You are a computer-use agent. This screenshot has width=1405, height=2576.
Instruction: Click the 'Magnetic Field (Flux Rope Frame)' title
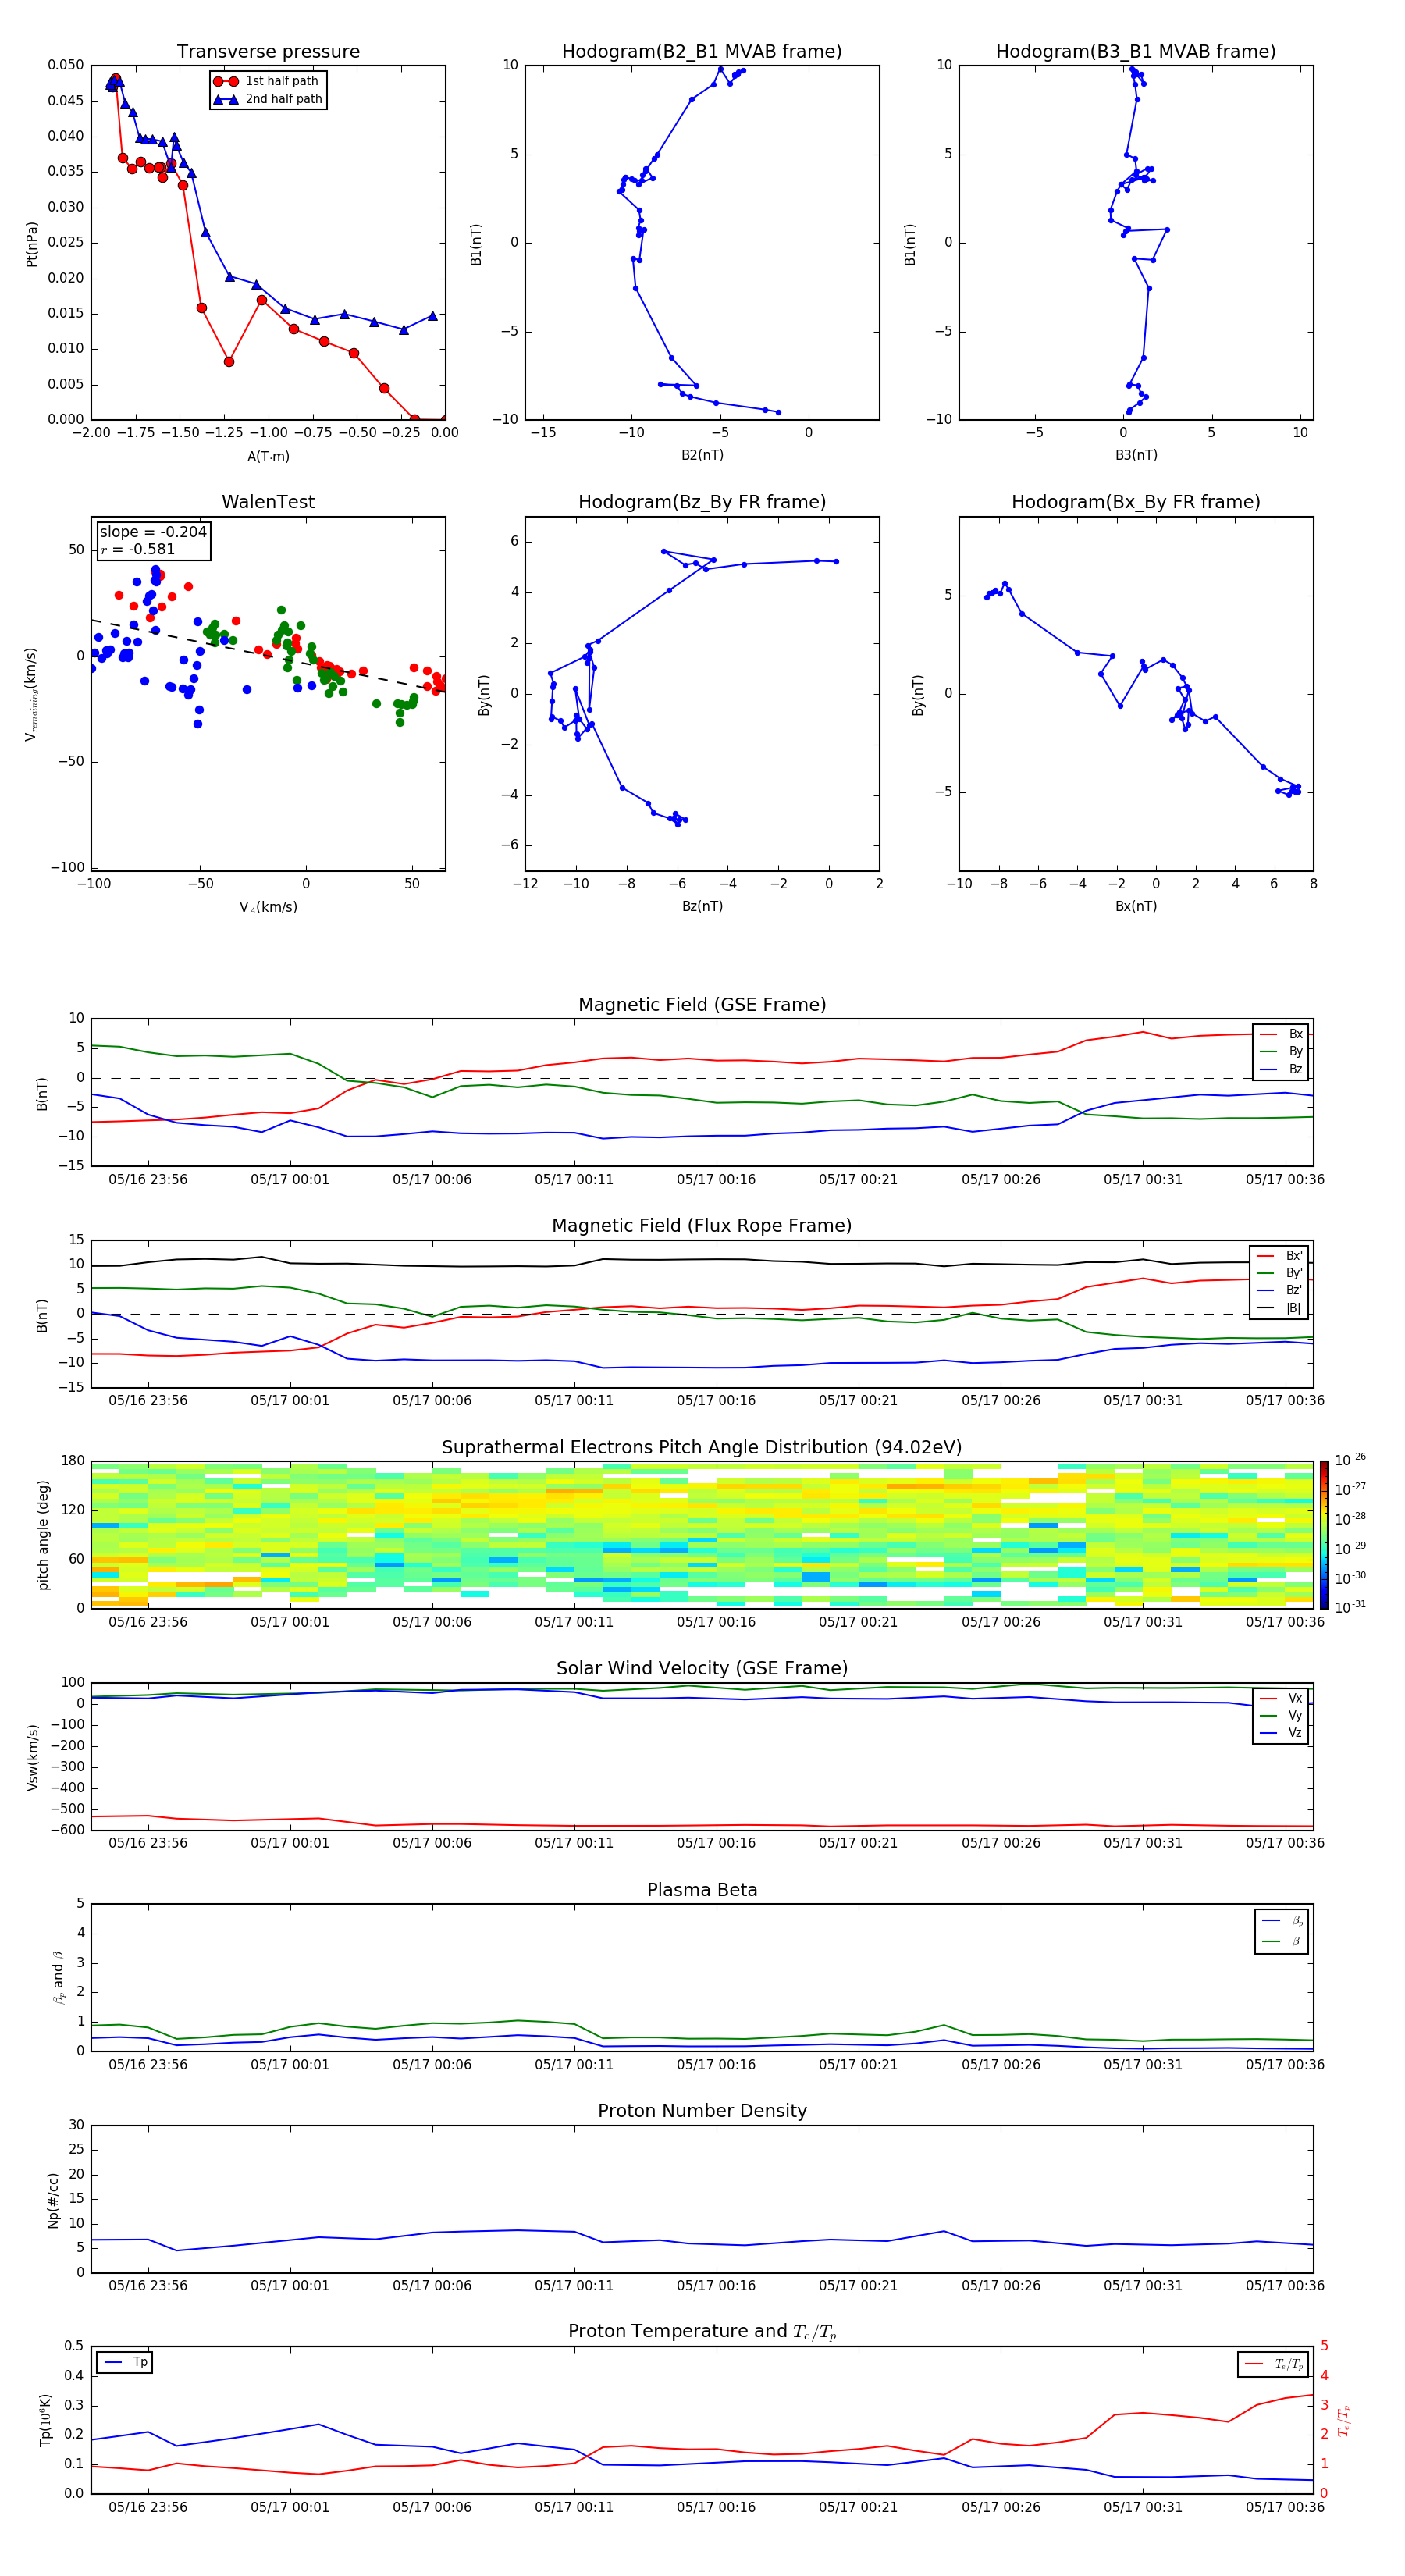[702, 1226]
